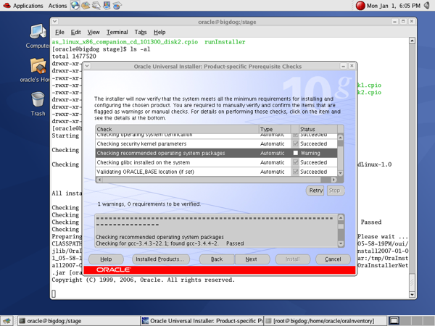Click the panel launcher before the spreadsheet icon
Screen dimensions: 435x326
point(107,5)
